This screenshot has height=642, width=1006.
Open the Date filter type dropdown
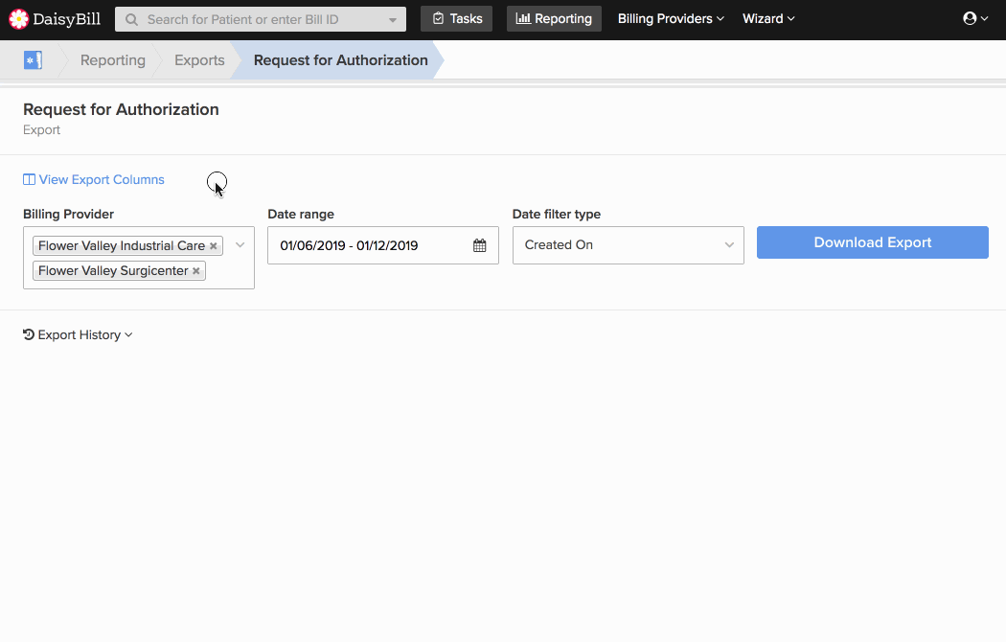click(x=629, y=245)
